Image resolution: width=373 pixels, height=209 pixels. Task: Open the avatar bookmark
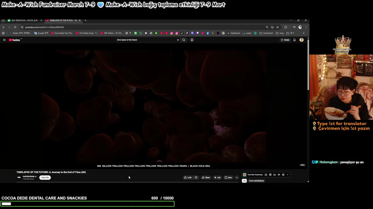247,33
